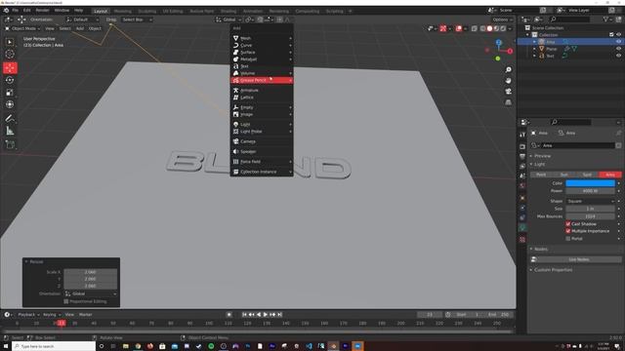Jump to the first frame button
Viewport: 625px width, 351px height.
coord(244,314)
